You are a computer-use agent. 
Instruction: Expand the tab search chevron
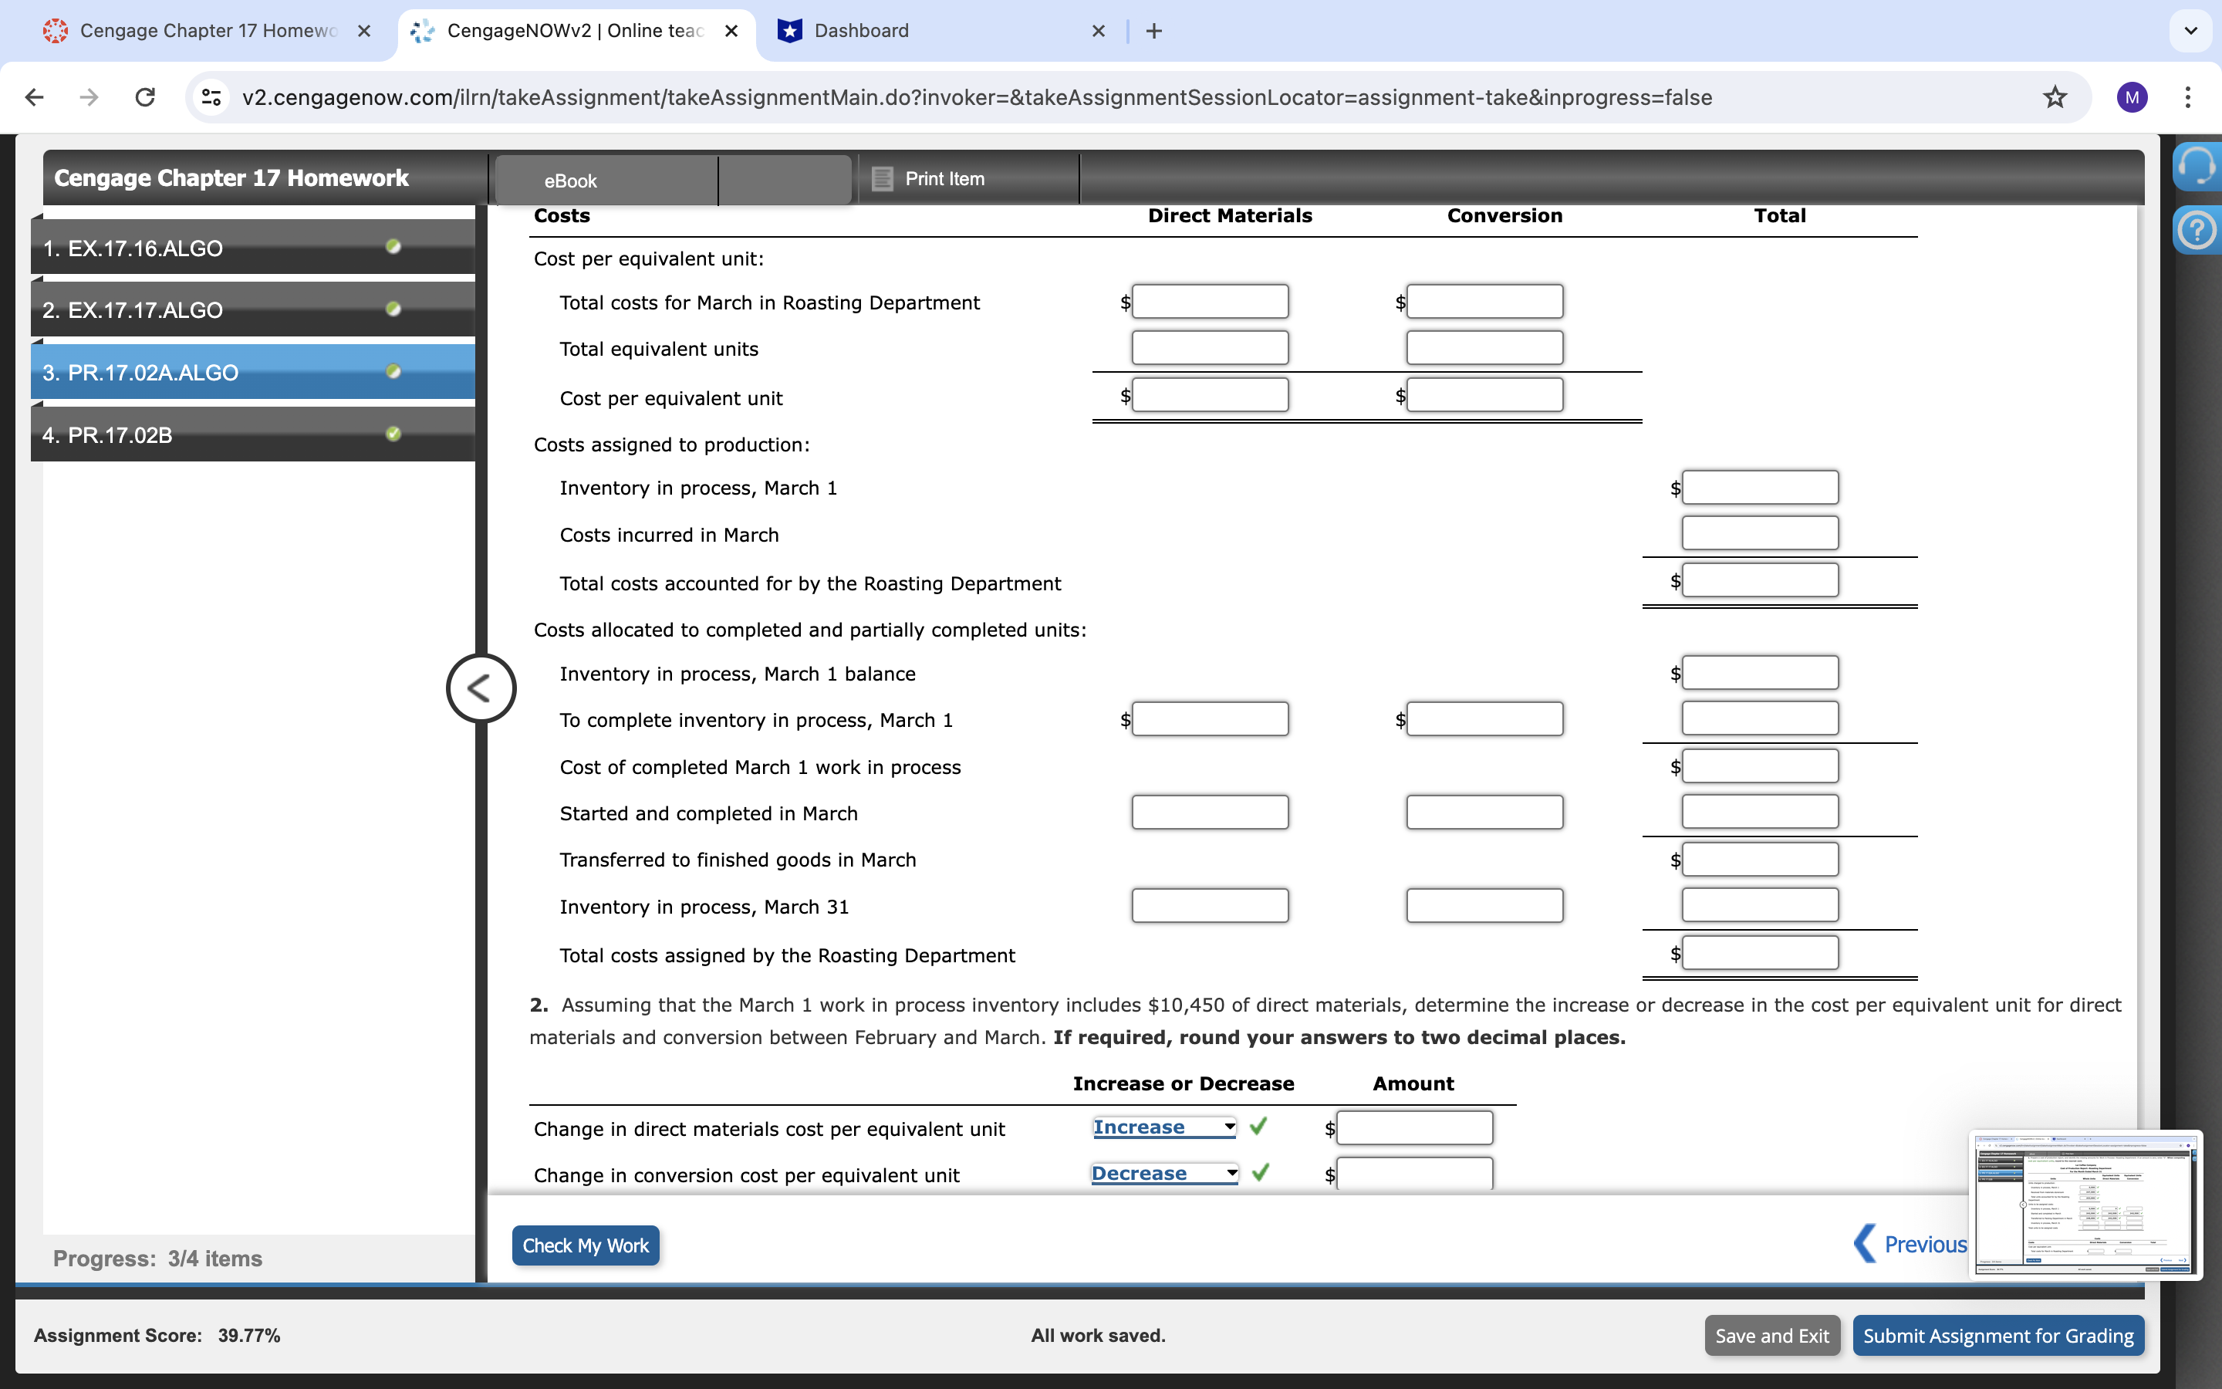tap(2191, 31)
